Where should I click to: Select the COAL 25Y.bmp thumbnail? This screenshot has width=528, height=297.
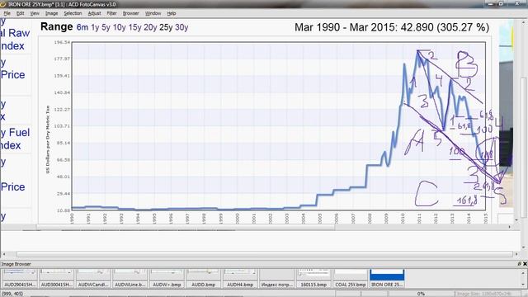point(350,278)
